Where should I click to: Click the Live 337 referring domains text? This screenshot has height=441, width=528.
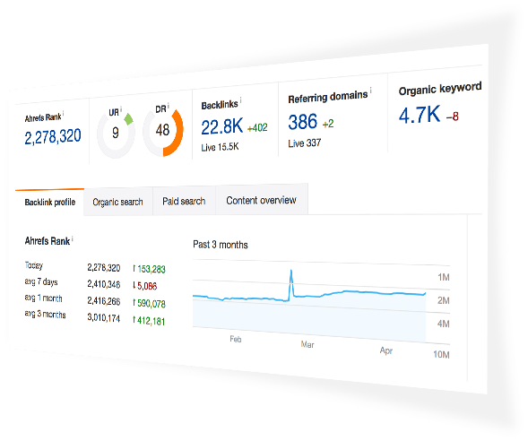point(305,143)
